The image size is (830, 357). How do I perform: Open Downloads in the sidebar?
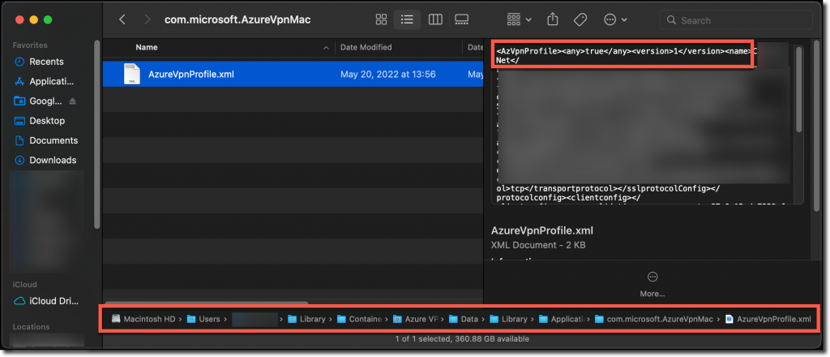(46, 160)
